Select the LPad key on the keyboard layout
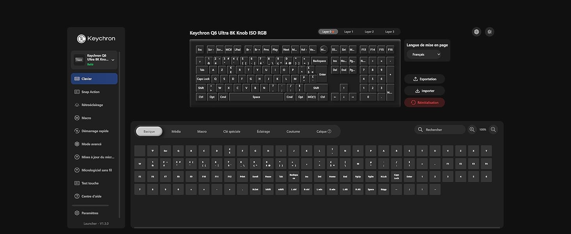The height and width of the screenshot is (234, 571). [237, 50]
